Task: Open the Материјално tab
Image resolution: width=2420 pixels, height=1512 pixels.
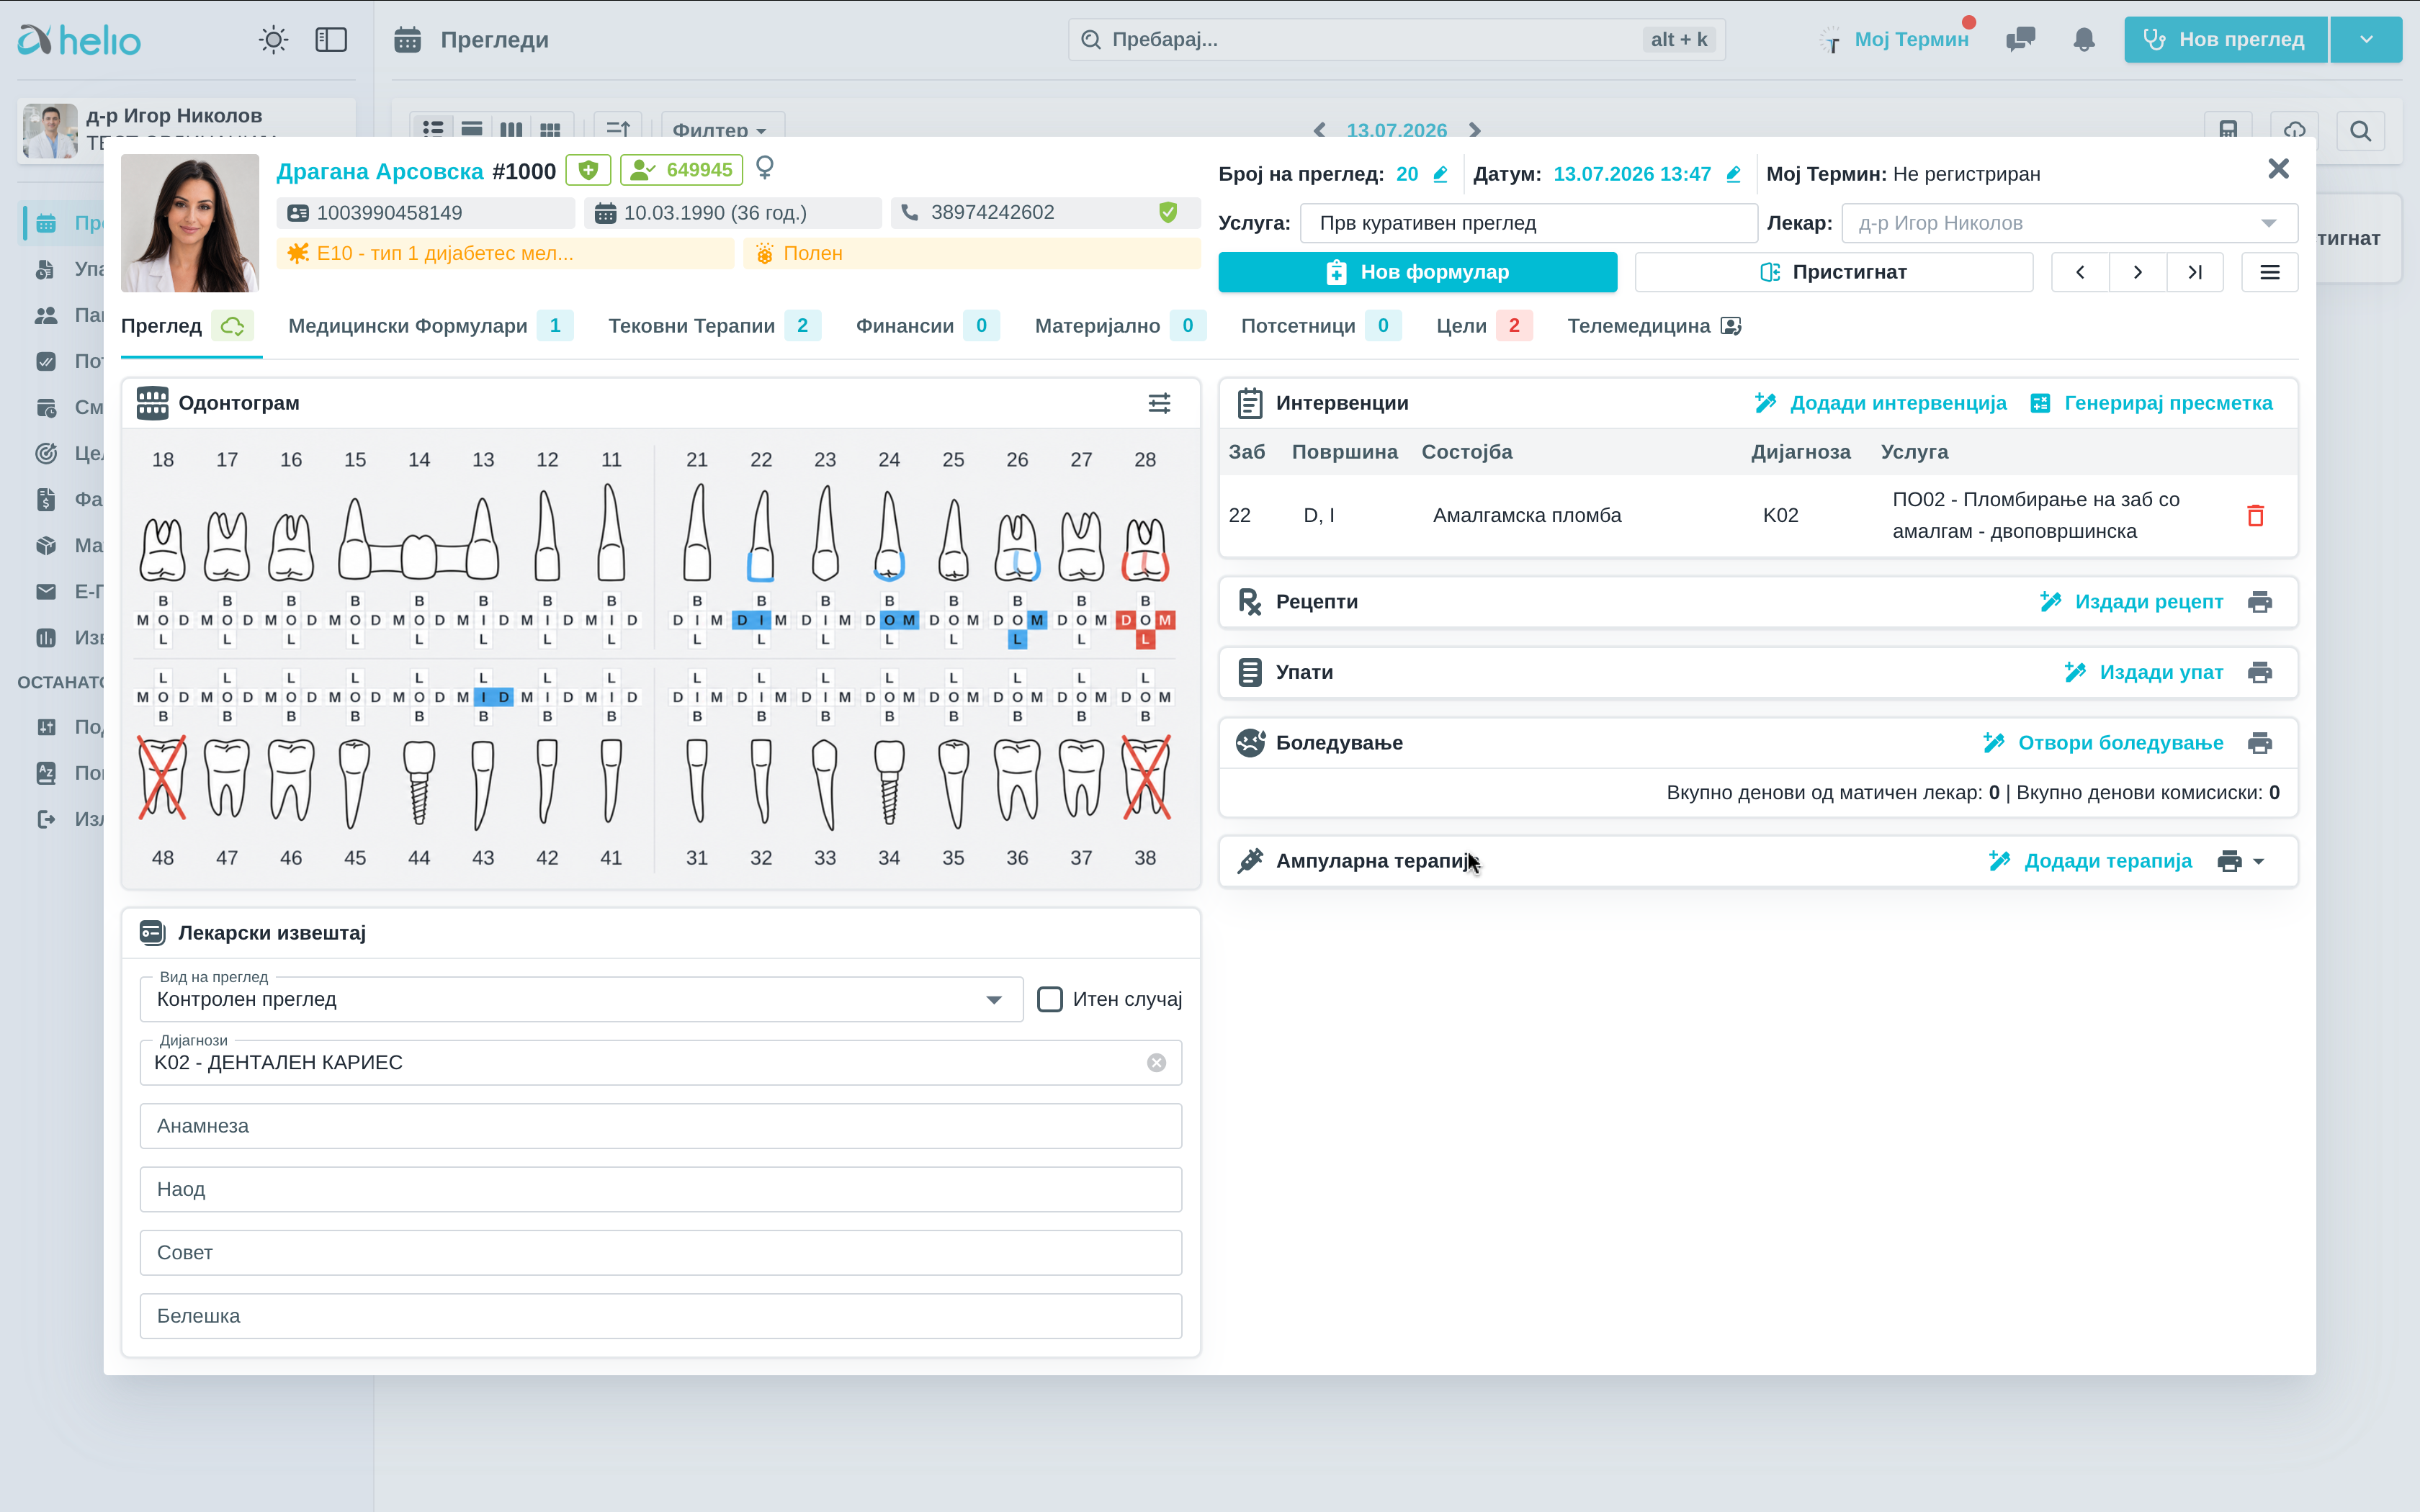Action: click(x=1120, y=326)
